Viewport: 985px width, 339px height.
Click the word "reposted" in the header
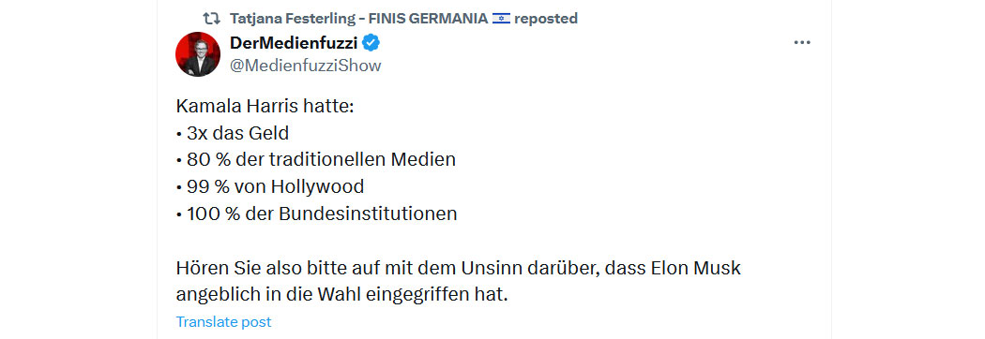[x=546, y=18]
